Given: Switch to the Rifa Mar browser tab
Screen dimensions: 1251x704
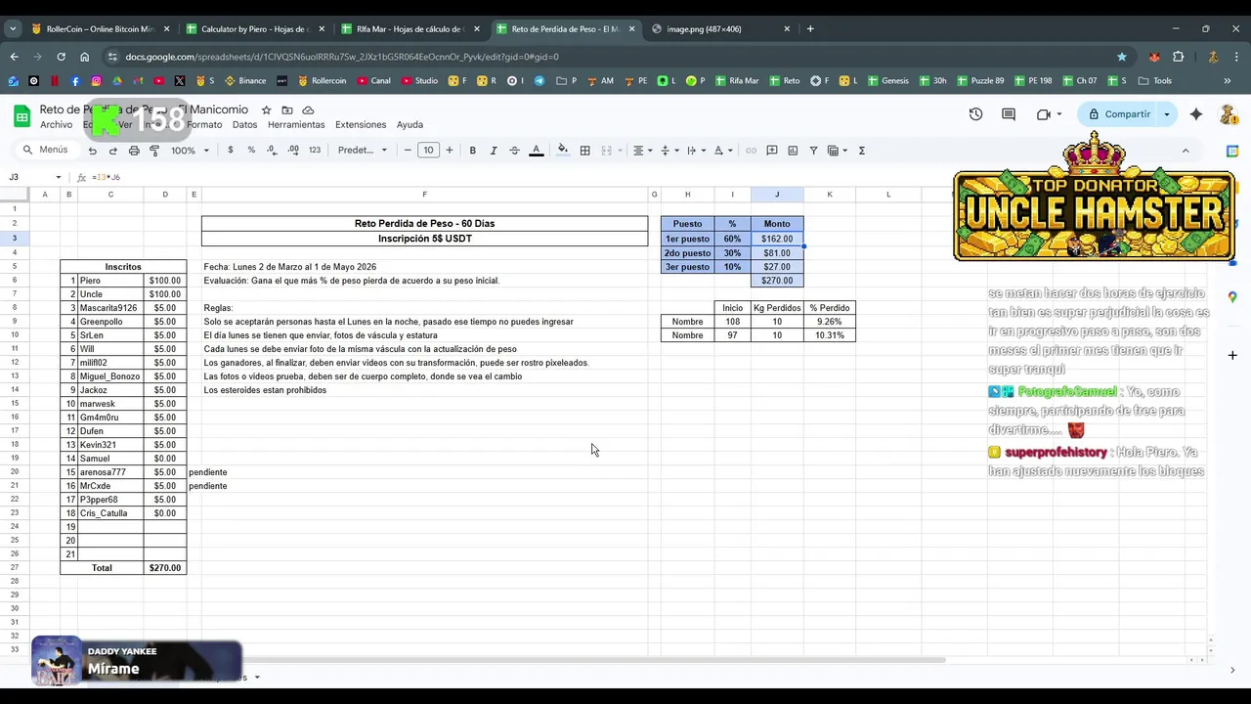Looking at the screenshot, I should coord(411,28).
